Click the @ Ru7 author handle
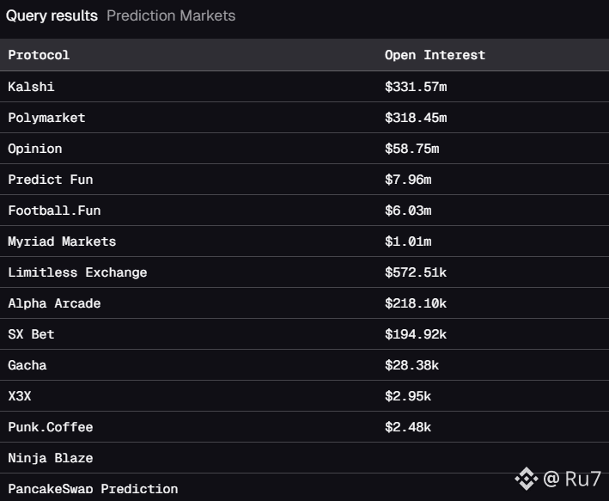This screenshot has width=609, height=501. pos(572,478)
